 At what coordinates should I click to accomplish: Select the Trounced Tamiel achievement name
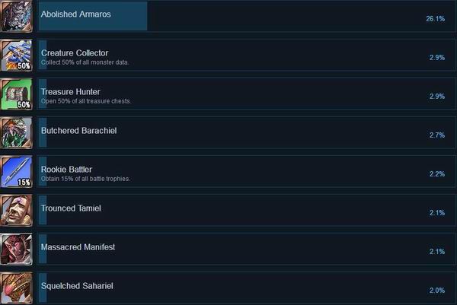click(x=71, y=208)
